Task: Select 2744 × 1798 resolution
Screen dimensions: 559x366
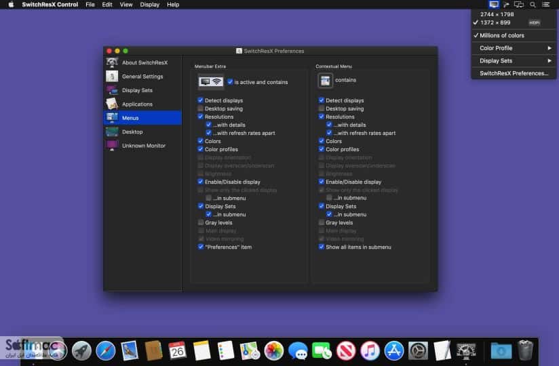Action: tap(514, 14)
